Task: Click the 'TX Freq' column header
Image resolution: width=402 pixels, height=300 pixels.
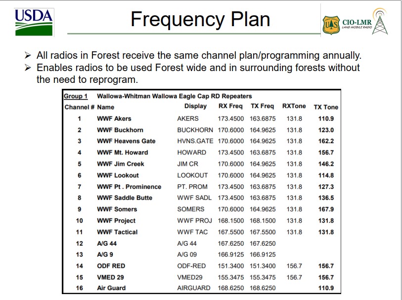Action: point(262,106)
